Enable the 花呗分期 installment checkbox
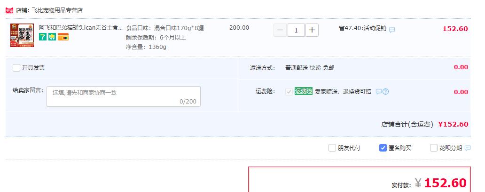The width and height of the screenshot is (485, 192). pos(434,148)
